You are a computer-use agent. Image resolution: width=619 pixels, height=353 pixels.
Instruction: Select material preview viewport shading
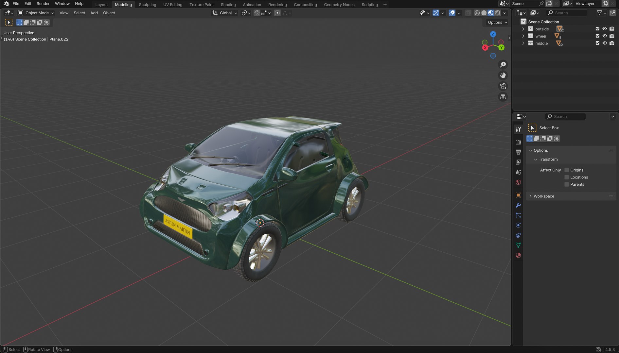(x=491, y=13)
